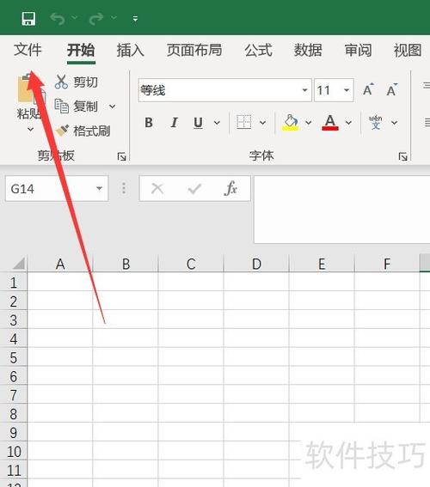Expand underline style options arrow

pyautogui.click(x=217, y=123)
